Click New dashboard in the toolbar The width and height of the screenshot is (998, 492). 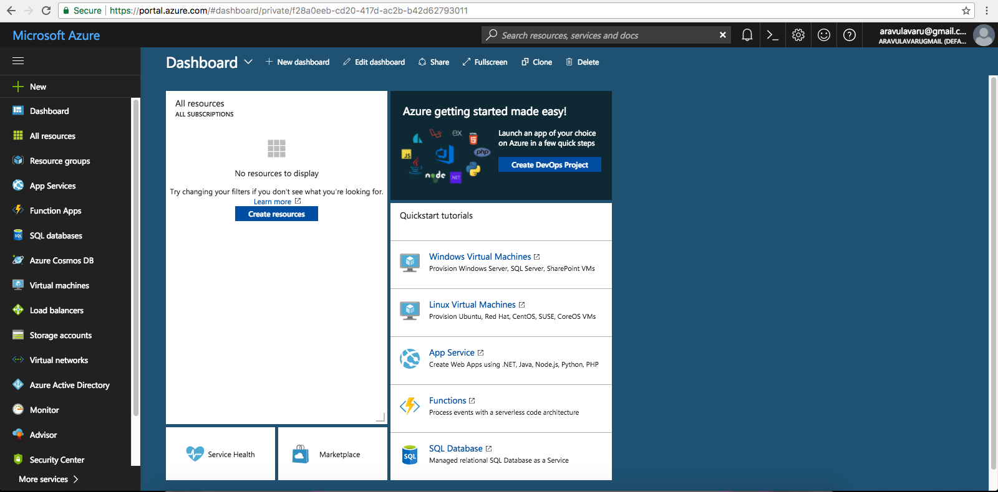(x=298, y=62)
